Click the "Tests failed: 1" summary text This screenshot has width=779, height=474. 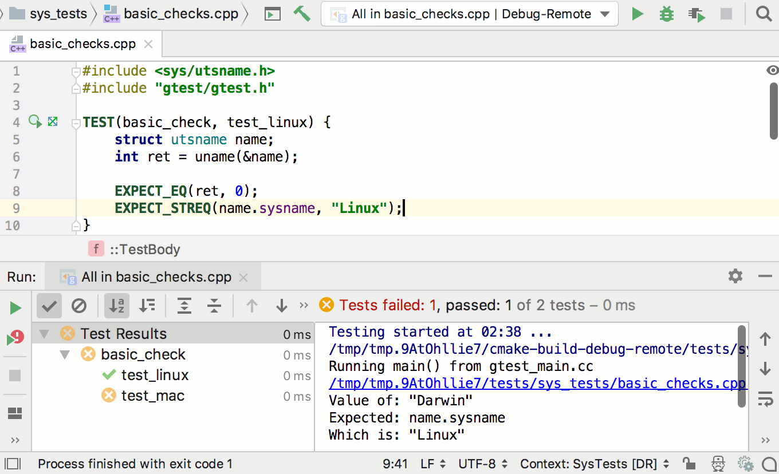click(388, 305)
